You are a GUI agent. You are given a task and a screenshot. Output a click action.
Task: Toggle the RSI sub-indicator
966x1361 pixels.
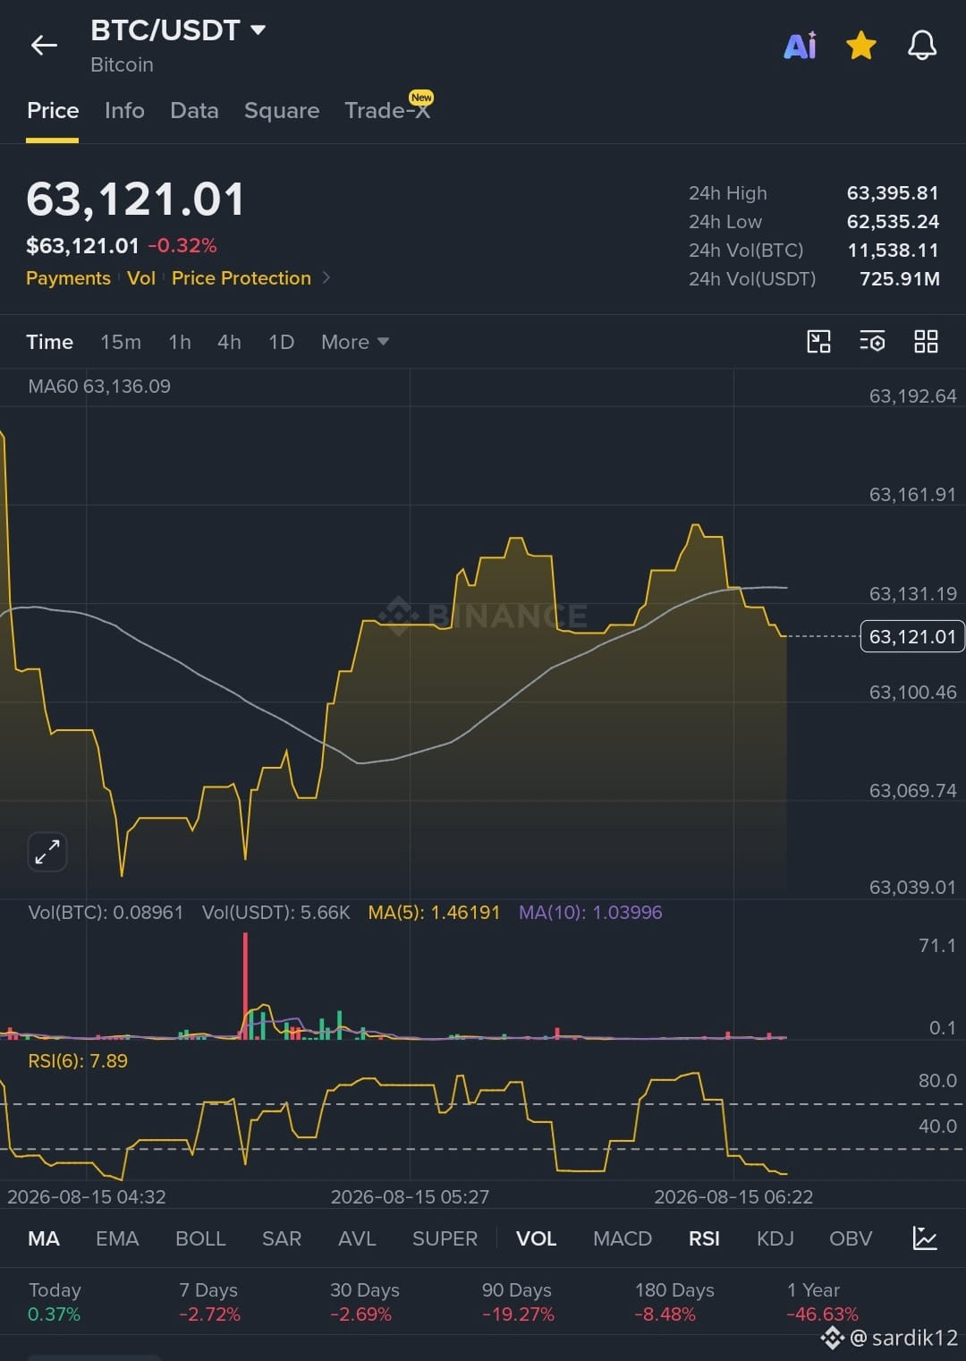pyautogui.click(x=704, y=1238)
